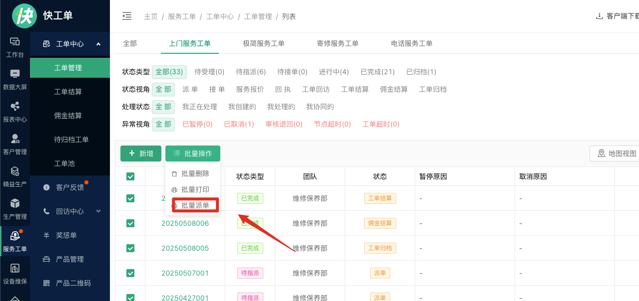Image resolution: width=639 pixels, height=301 pixels.
Task: Open order link 20250508005
Action: coord(185,248)
